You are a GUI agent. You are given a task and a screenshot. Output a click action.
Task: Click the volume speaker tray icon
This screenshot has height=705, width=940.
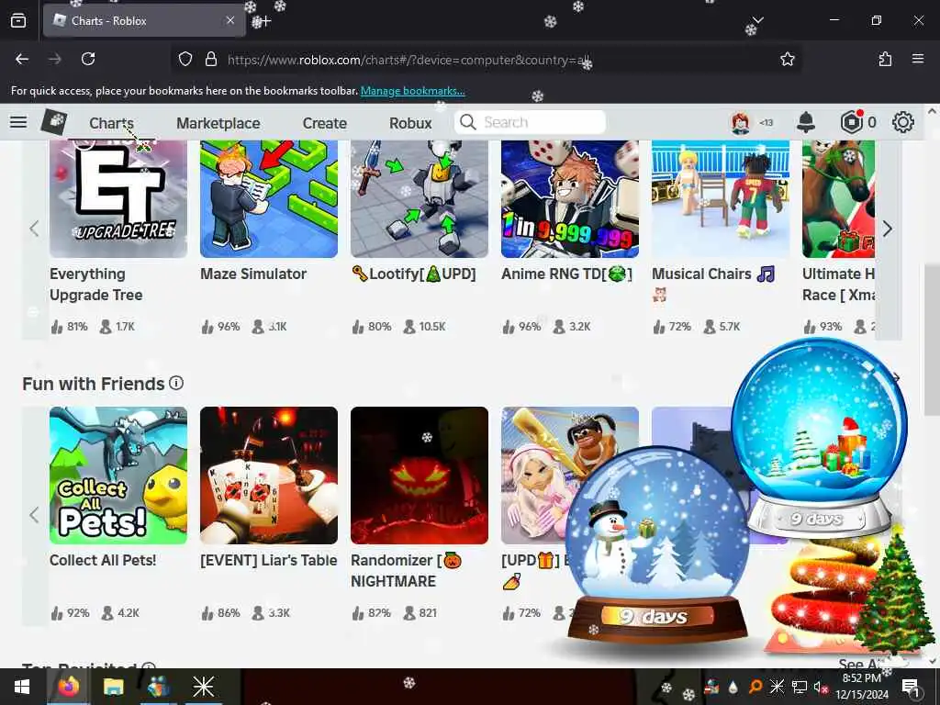tap(820, 687)
